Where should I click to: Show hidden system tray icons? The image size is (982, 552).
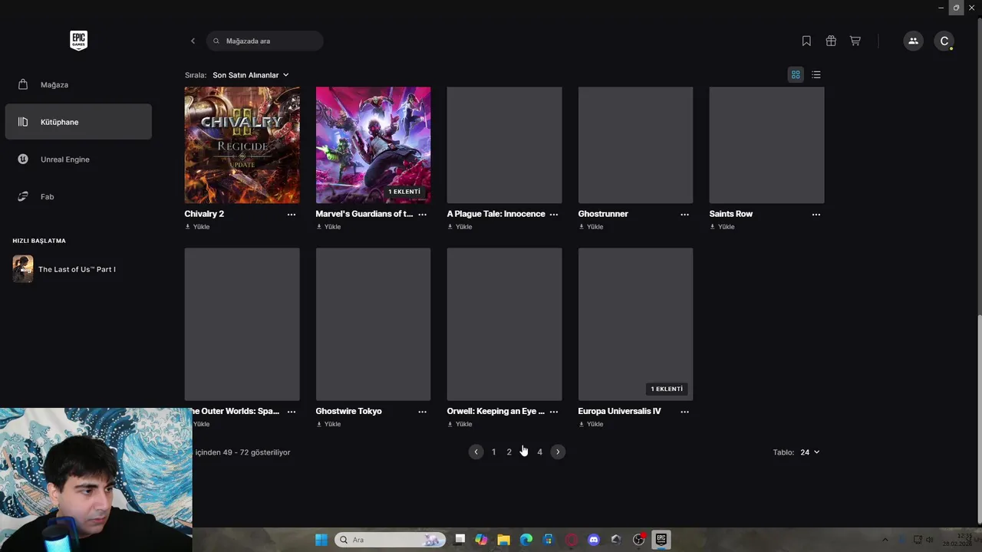tap(885, 540)
